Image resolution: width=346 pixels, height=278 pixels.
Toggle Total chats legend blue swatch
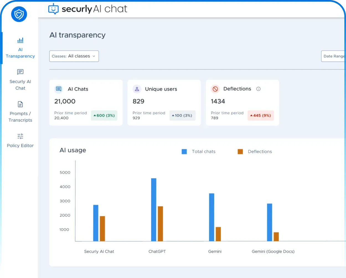tap(184, 151)
